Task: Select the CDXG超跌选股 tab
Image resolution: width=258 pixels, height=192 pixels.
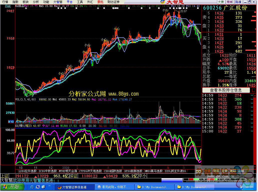Action: (113, 171)
